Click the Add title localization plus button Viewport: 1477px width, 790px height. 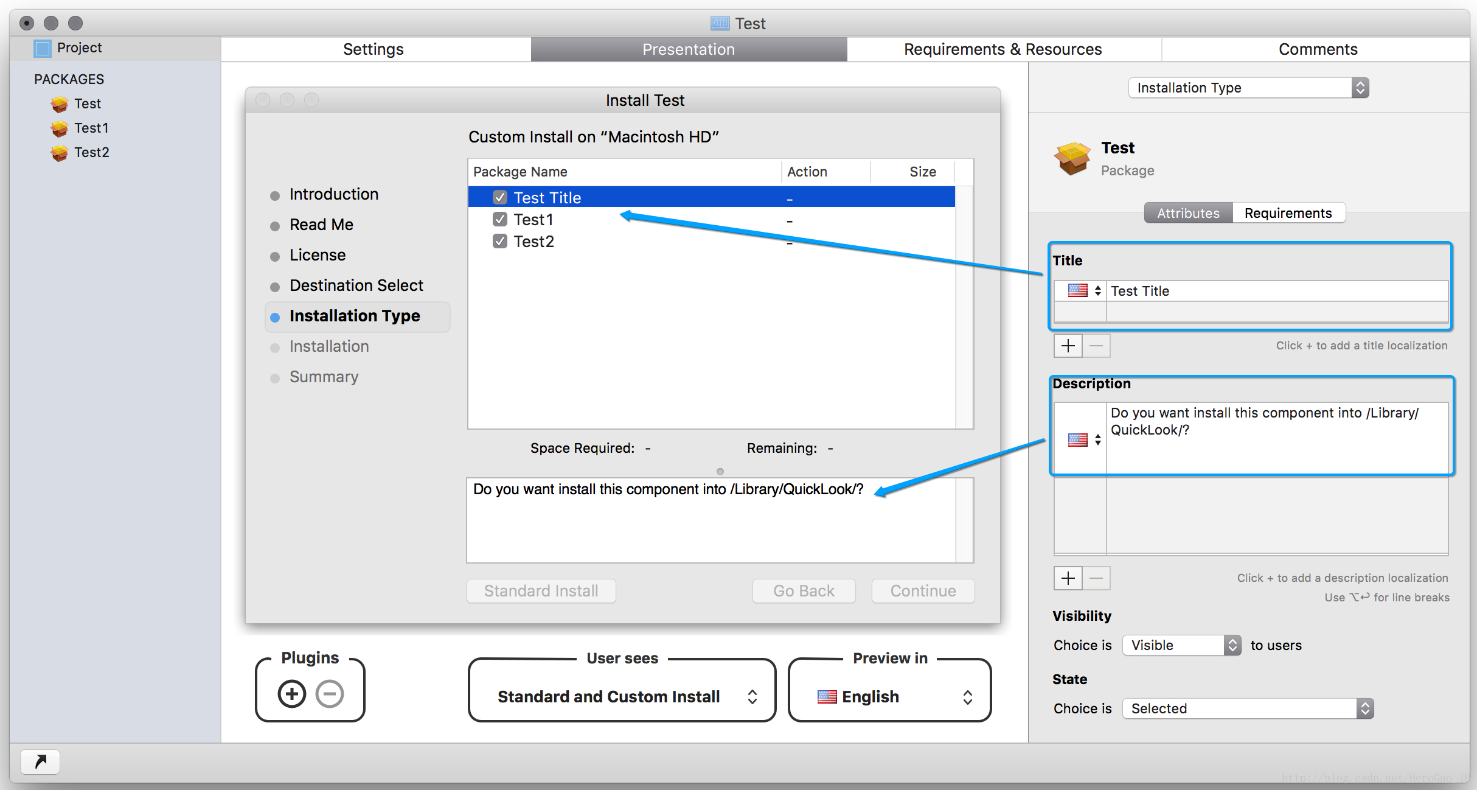pos(1068,345)
